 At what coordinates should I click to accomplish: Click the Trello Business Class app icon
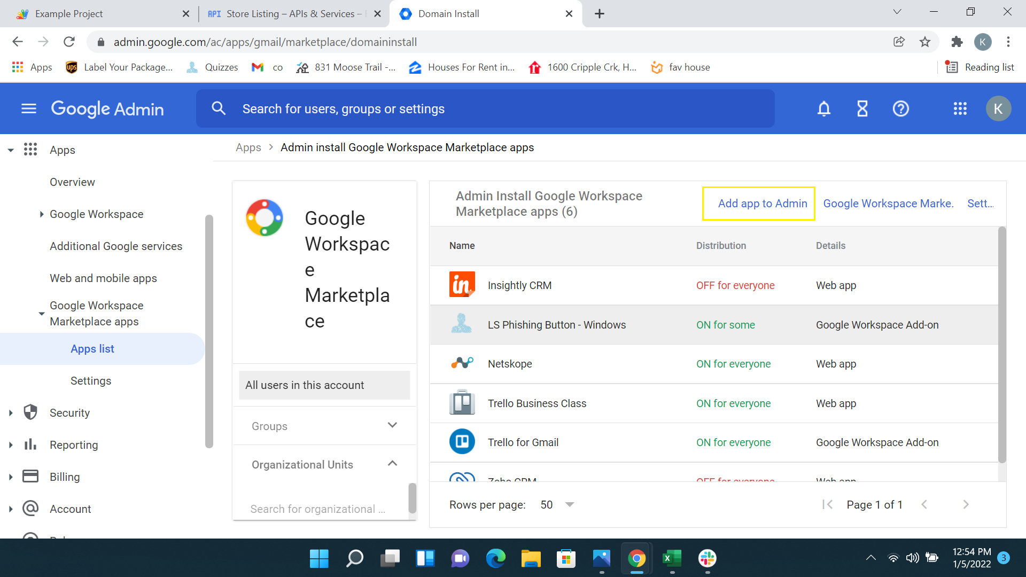[x=462, y=403]
